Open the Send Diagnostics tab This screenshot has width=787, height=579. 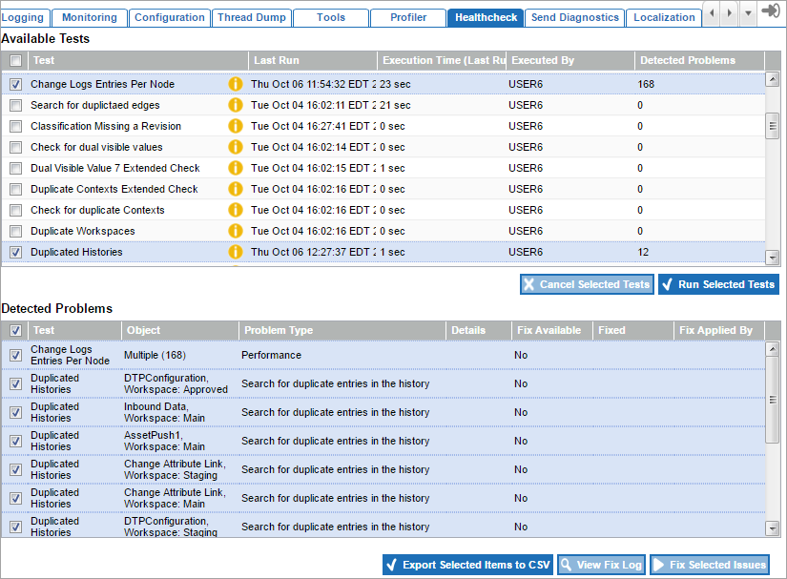pyautogui.click(x=574, y=17)
